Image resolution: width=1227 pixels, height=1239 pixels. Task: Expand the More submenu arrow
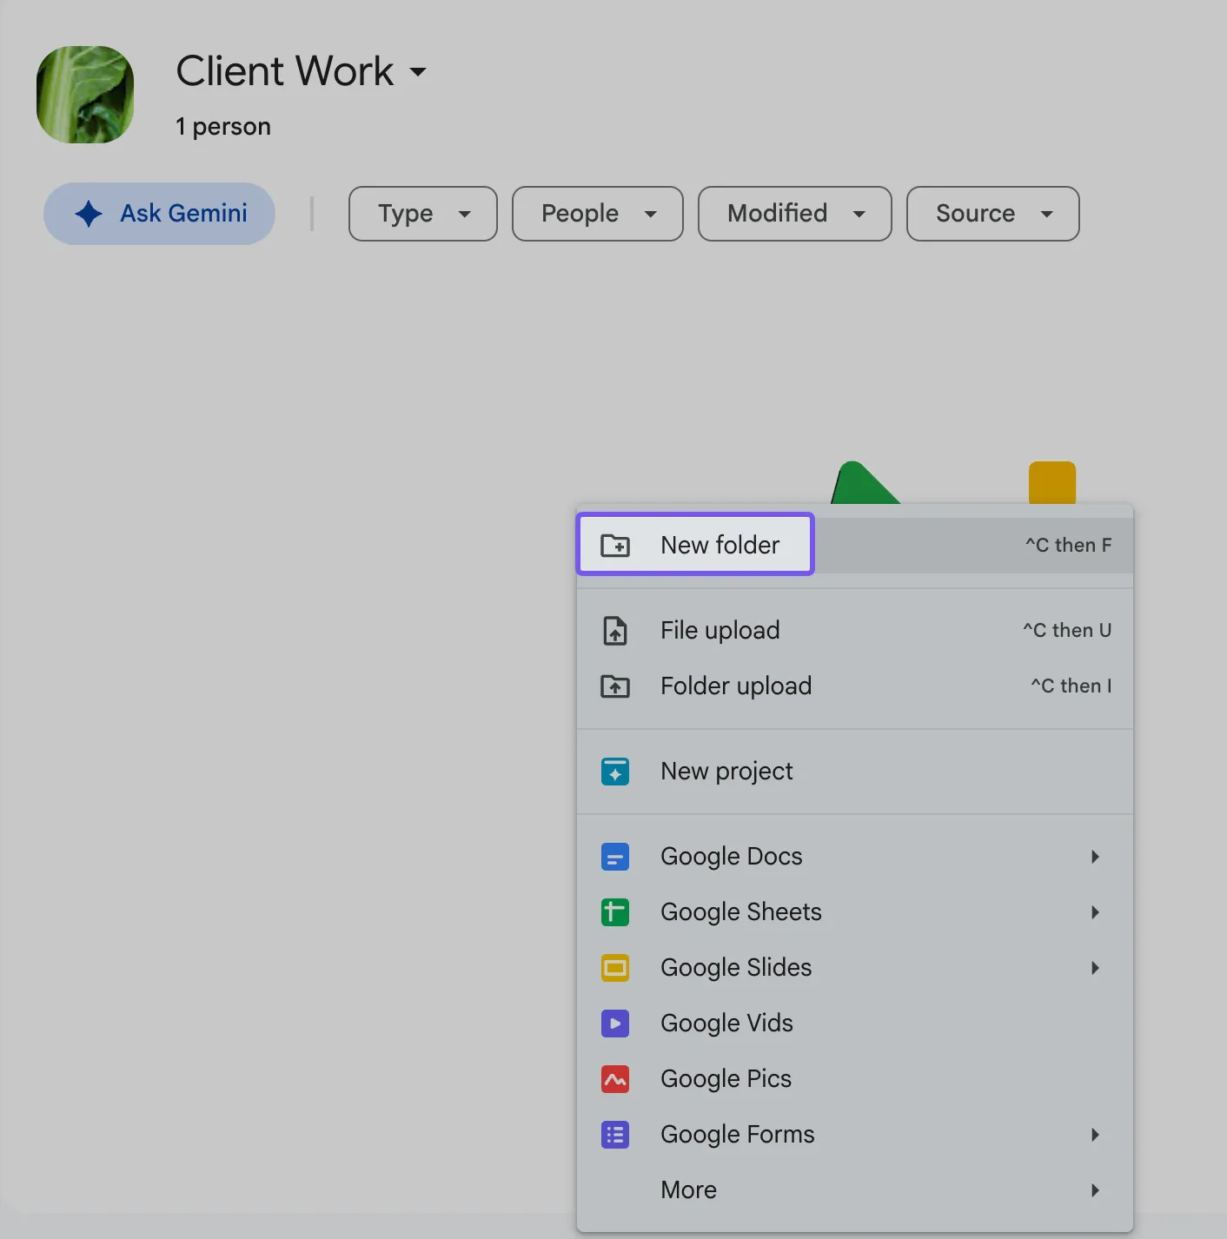[1095, 1190]
